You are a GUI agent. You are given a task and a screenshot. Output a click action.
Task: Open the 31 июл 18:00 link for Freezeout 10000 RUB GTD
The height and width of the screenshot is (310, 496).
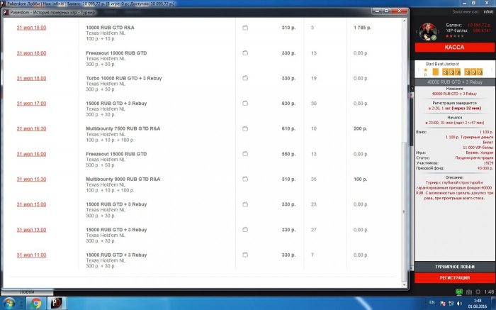coord(31,53)
